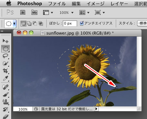Select New selection mode button

click(23, 23)
